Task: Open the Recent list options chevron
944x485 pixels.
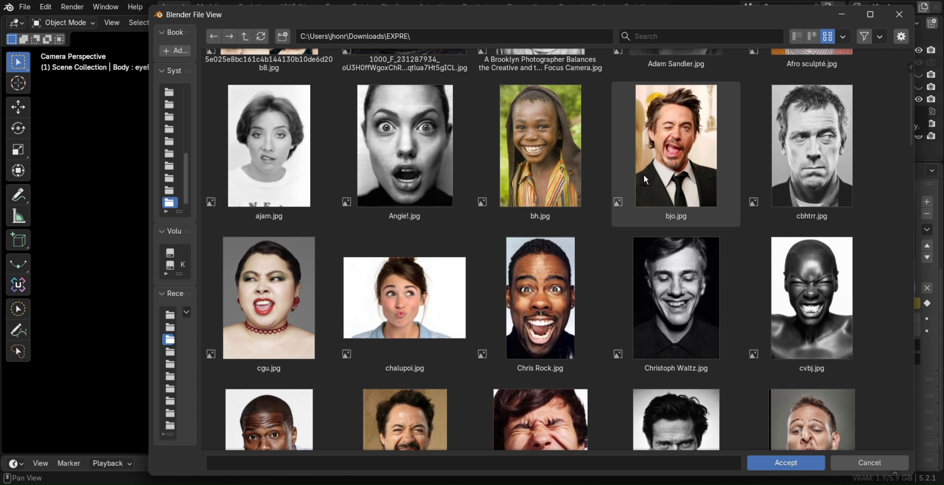Action: 187,312
